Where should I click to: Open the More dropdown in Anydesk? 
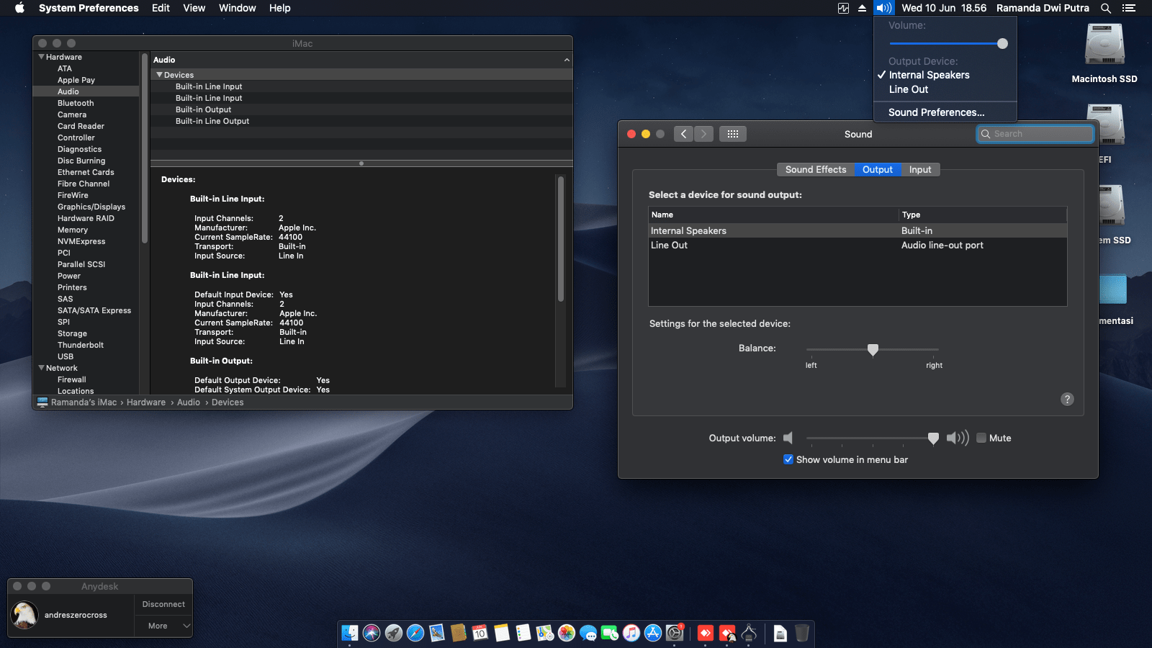pos(163,626)
